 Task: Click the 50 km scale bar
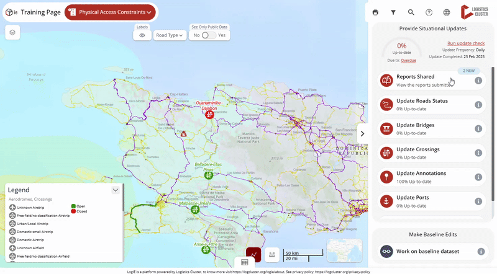pyautogui.click(x=303, y=253)
